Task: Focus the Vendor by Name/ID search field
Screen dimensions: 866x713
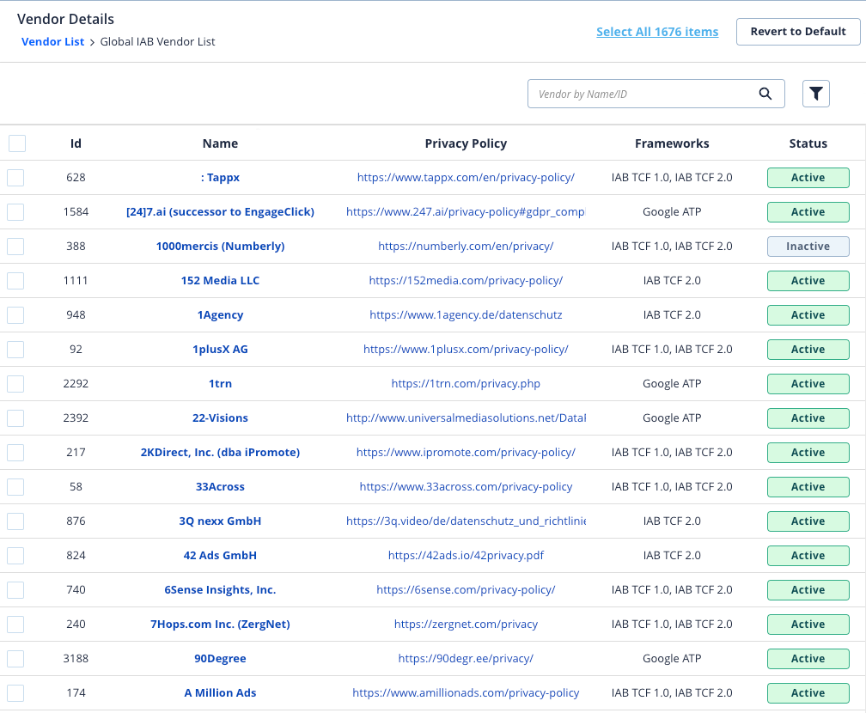Action: point(656,94)
